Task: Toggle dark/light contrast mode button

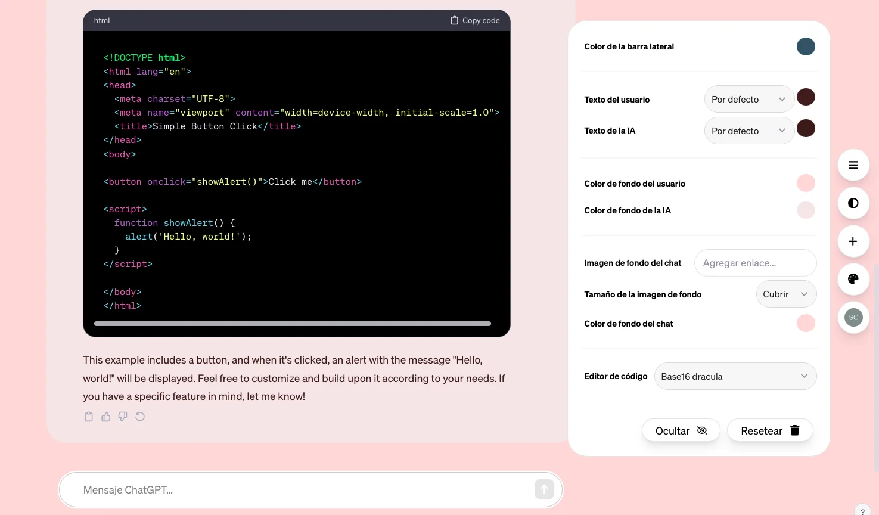Action: point(853,203)
